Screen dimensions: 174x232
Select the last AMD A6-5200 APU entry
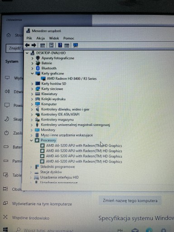pos(84,161)
